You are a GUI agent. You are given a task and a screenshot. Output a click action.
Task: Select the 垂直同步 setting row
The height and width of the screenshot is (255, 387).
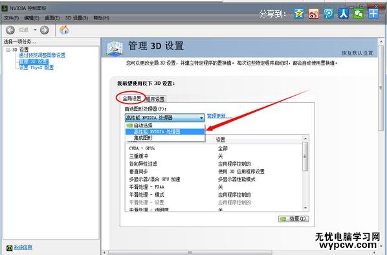point(214,172)
